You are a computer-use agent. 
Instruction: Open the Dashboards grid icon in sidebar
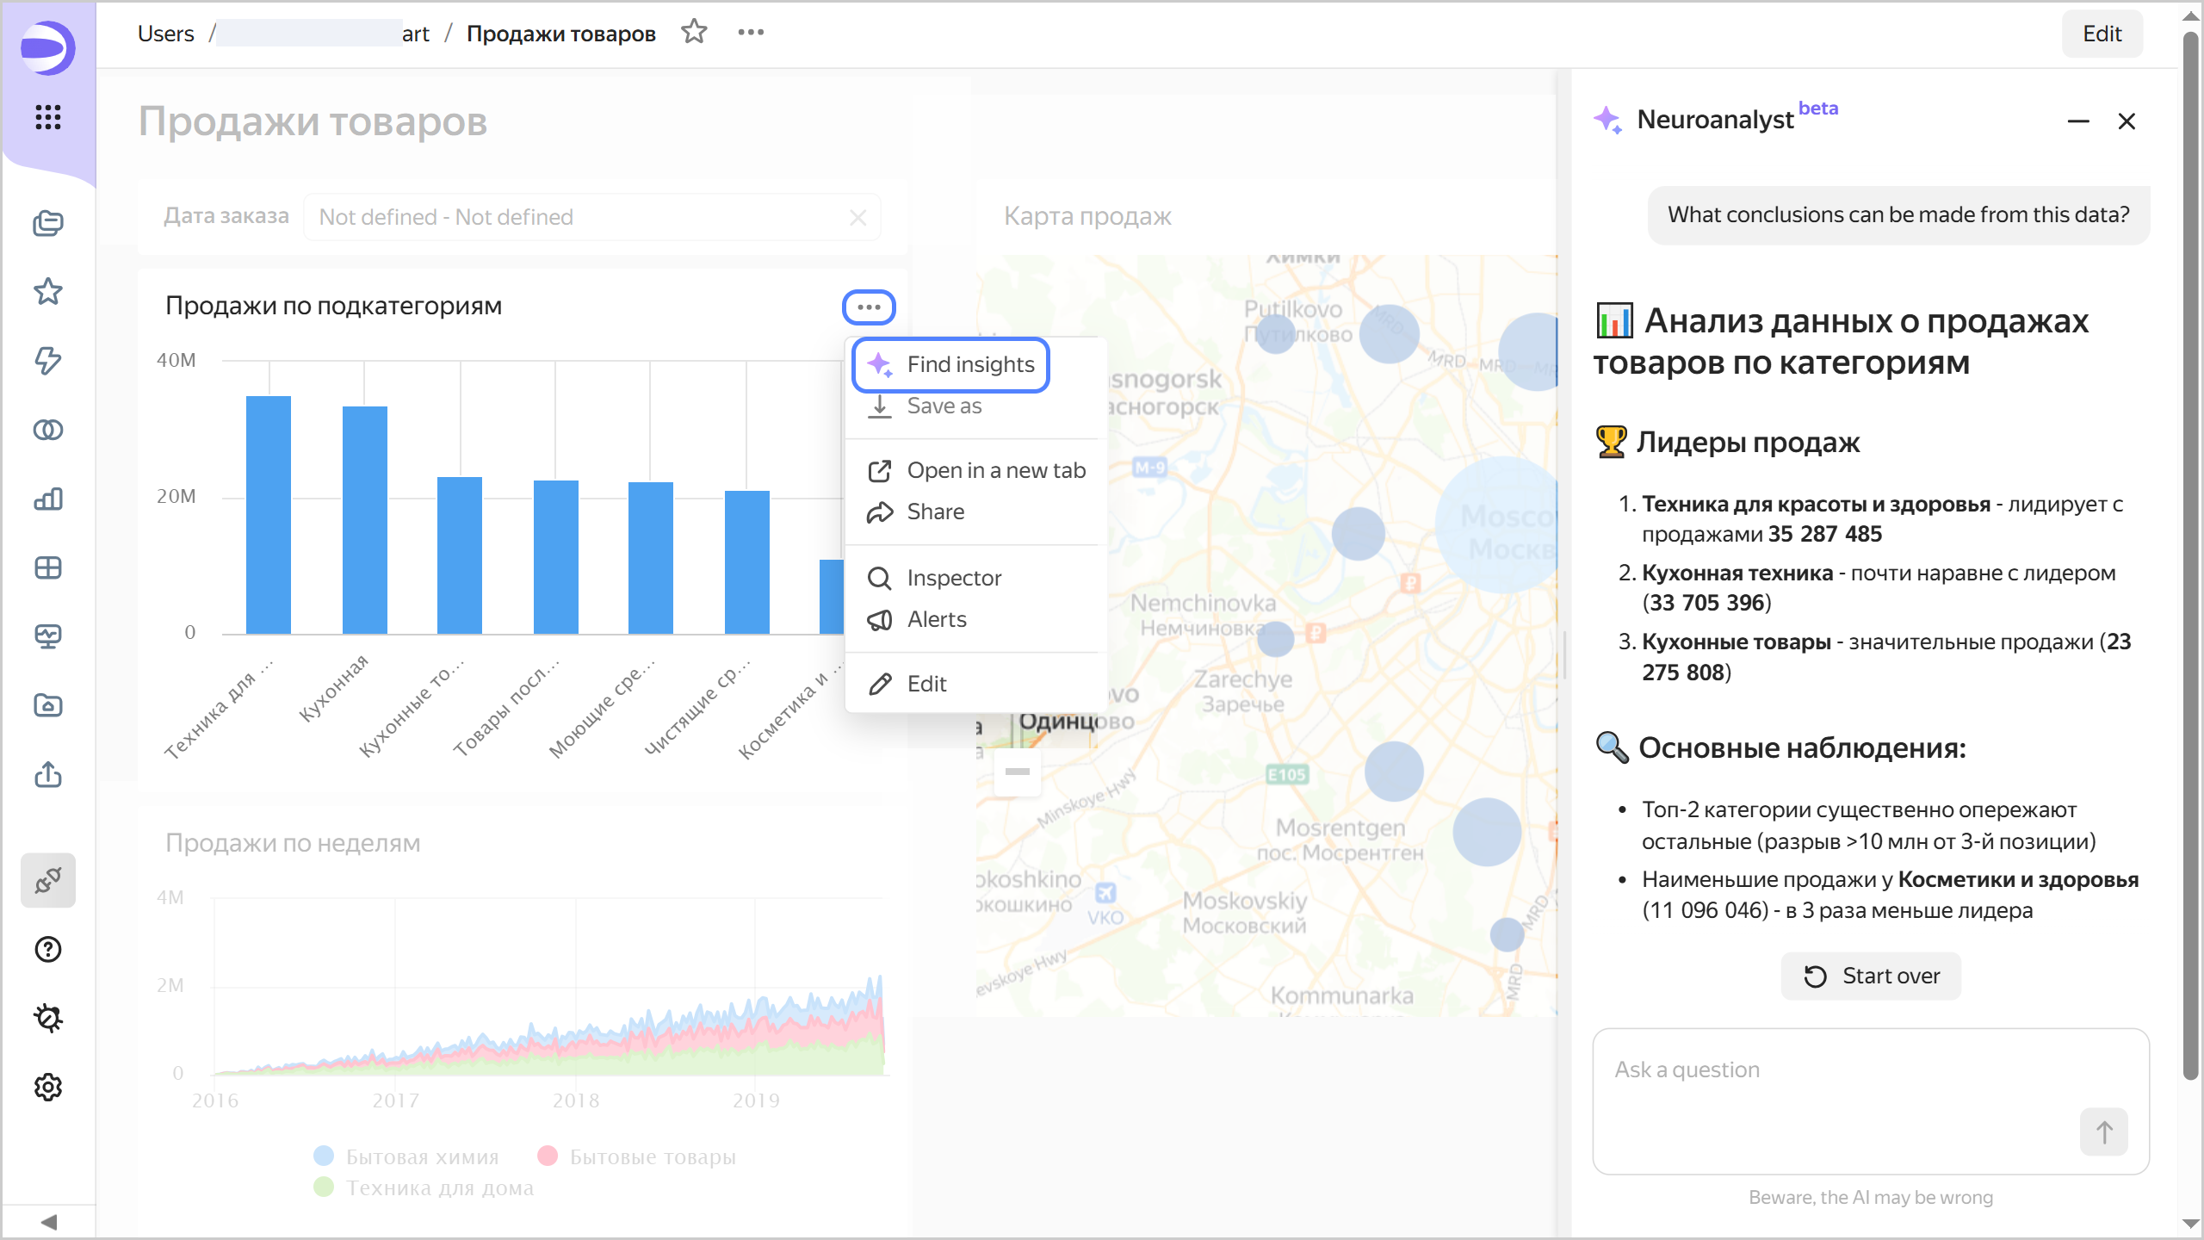coord(48,567)
